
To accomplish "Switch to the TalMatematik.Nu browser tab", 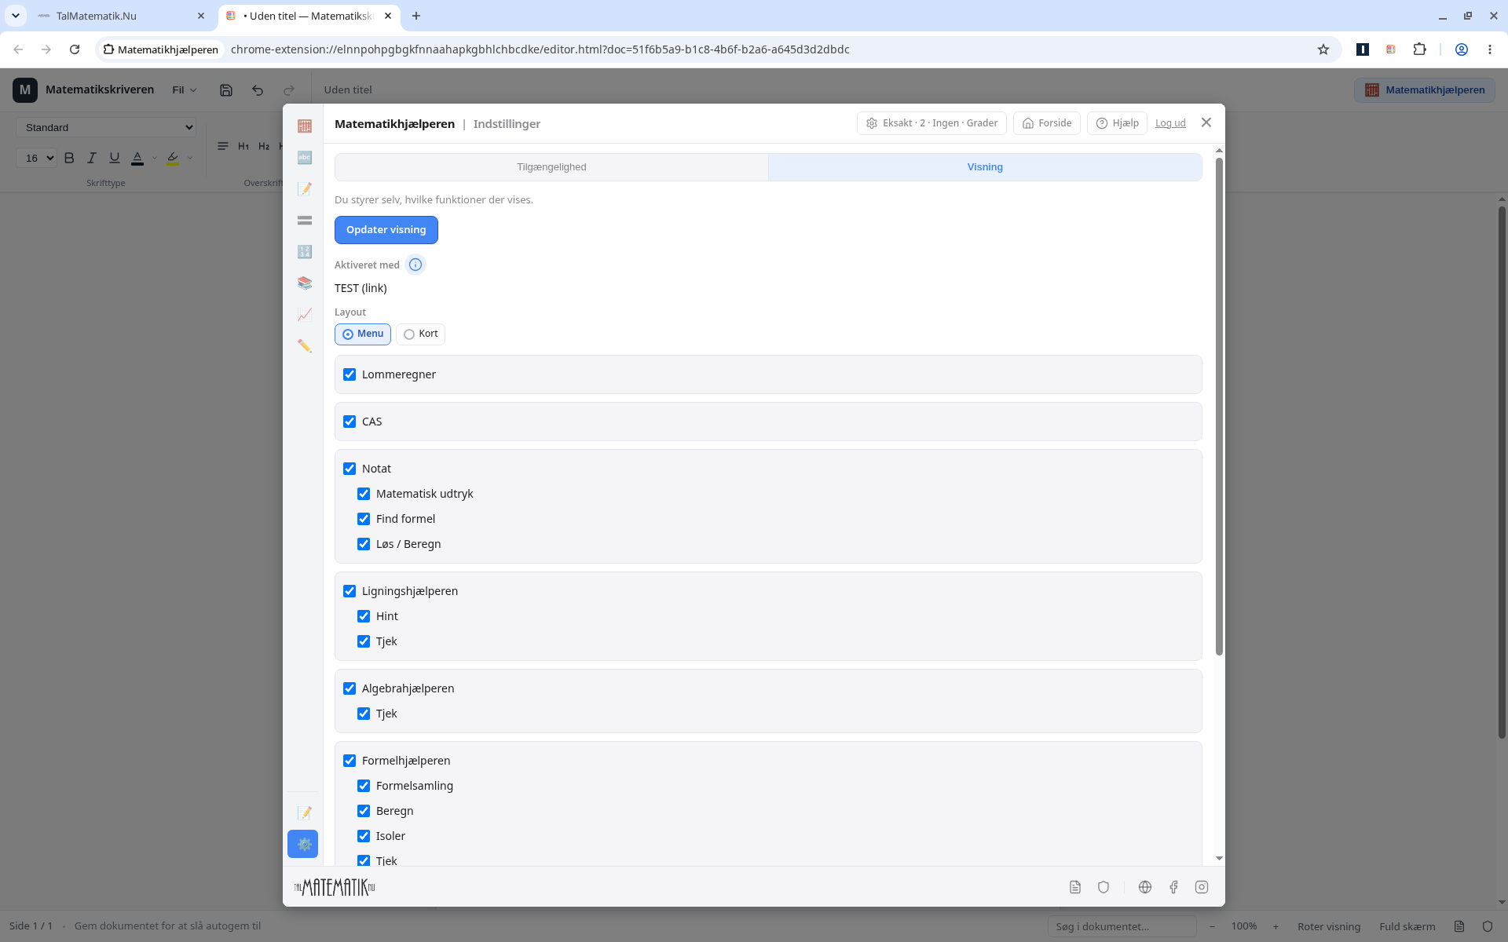I will click(122, 16).
